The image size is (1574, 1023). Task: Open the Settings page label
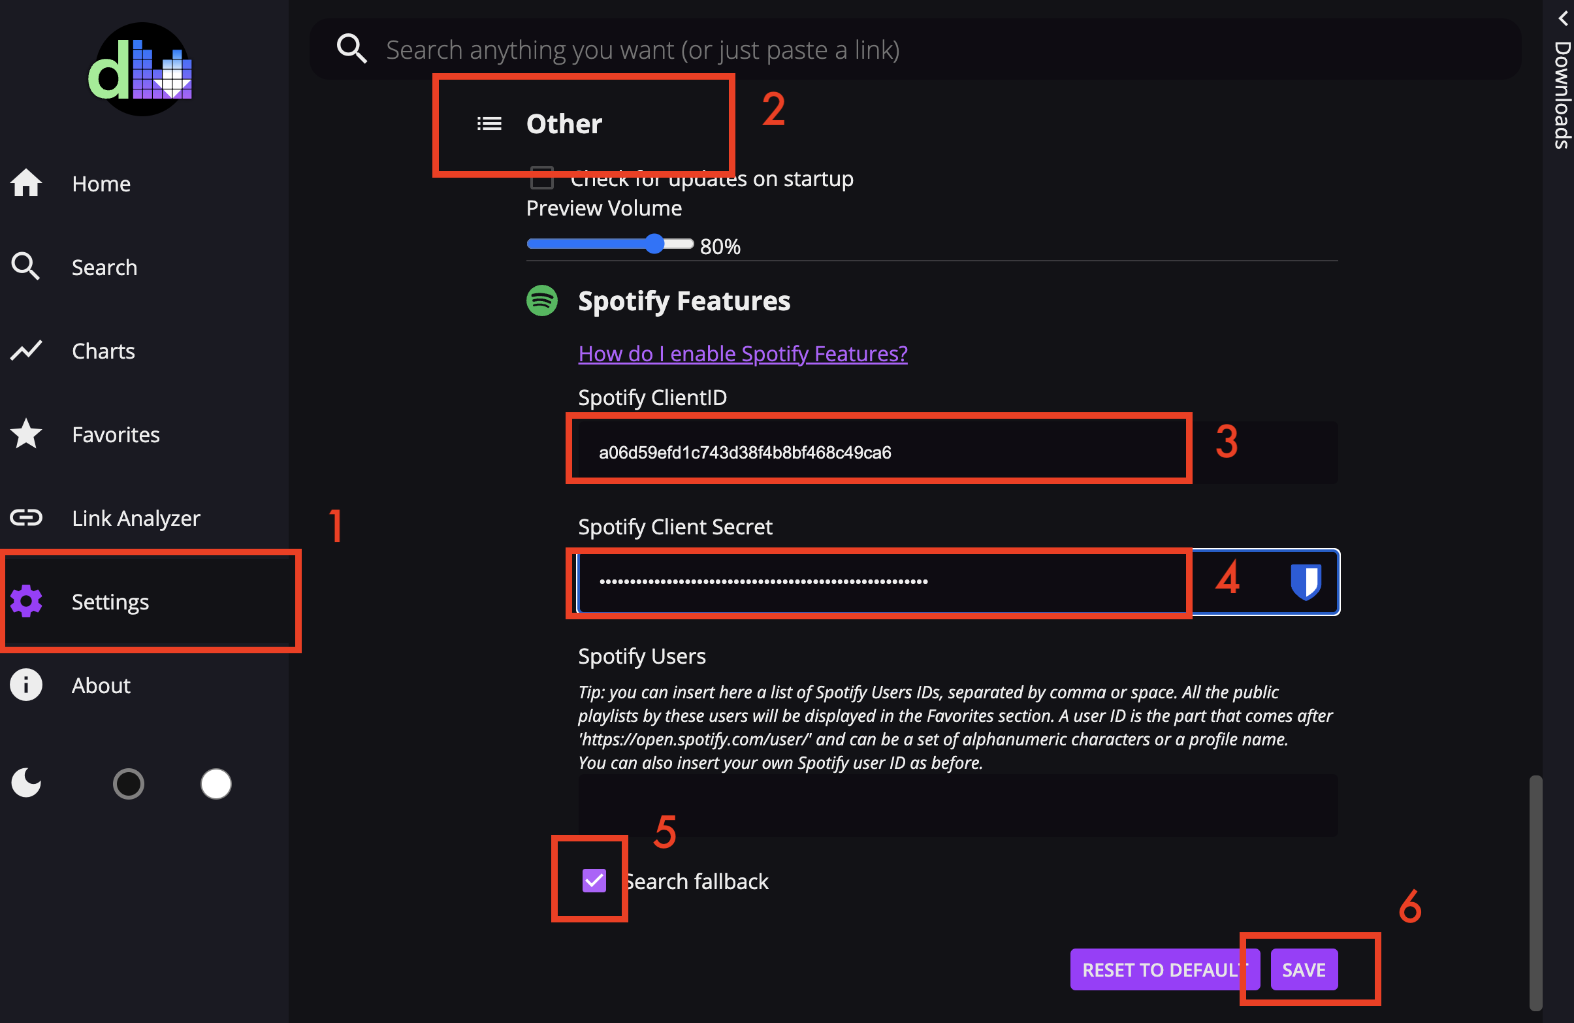tap(110, 602)
